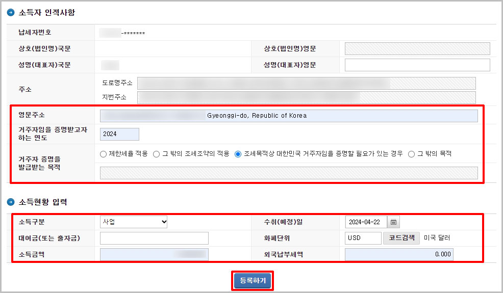Click the 상호(법인명)영문 disabled field

(x=417, y=48)
